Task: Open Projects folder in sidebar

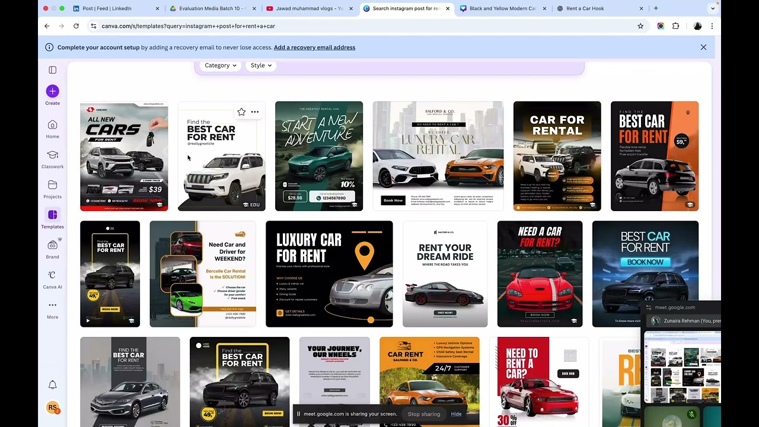Action: (x=52, y=189)
